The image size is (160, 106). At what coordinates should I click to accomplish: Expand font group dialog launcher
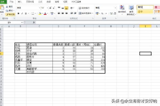point(55,18)
